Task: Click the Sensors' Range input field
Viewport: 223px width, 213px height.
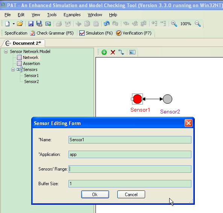Action: pos(130,169)
